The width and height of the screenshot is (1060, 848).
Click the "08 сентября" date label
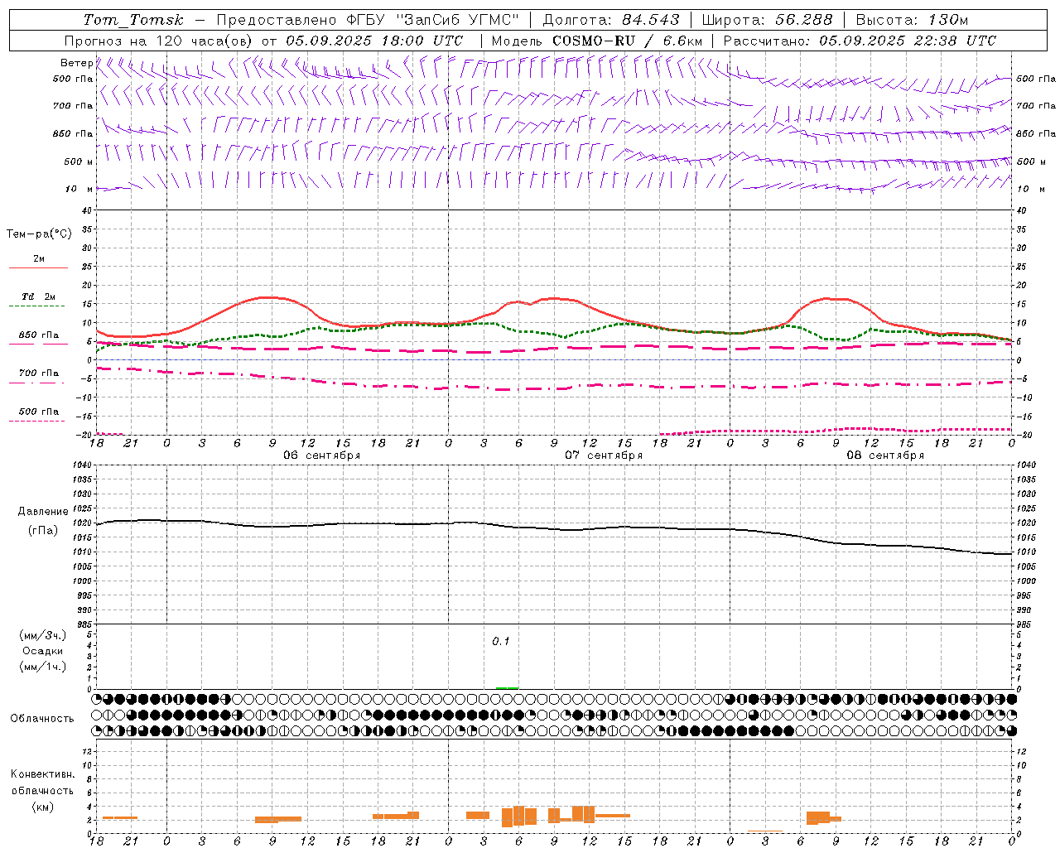click(x=885, y=455)
